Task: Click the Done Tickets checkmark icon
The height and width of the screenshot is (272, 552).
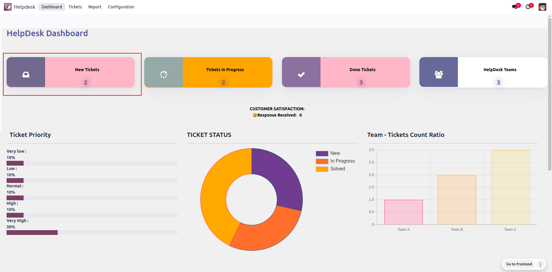Action: (301, 74)
